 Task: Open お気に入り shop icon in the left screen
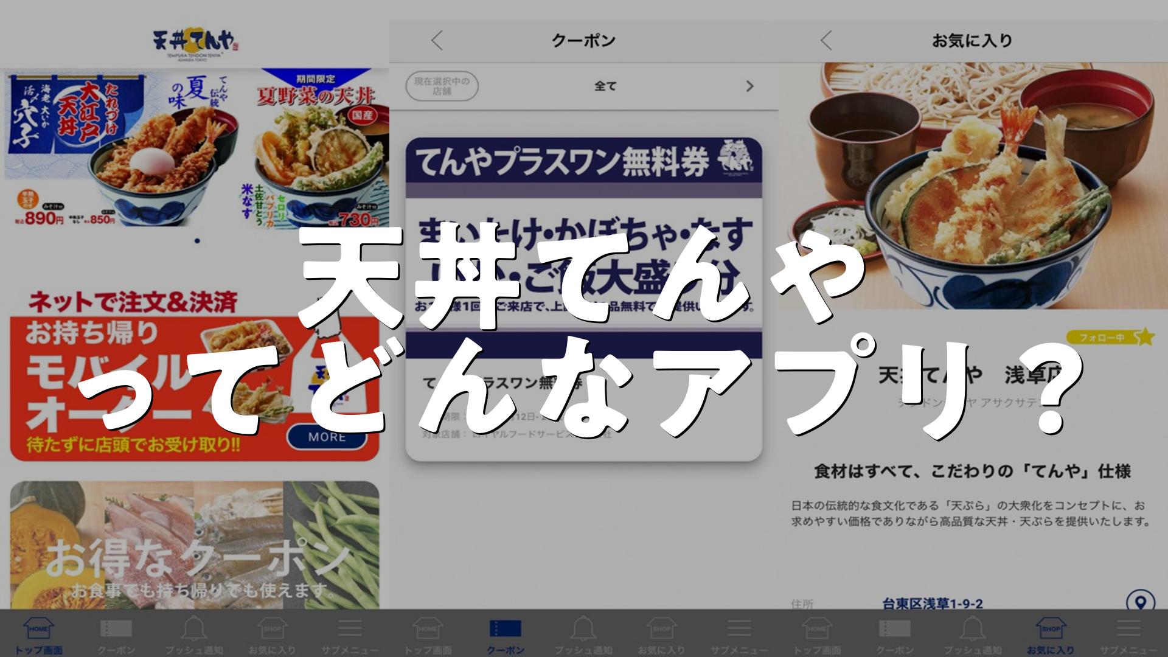point(272,634)
